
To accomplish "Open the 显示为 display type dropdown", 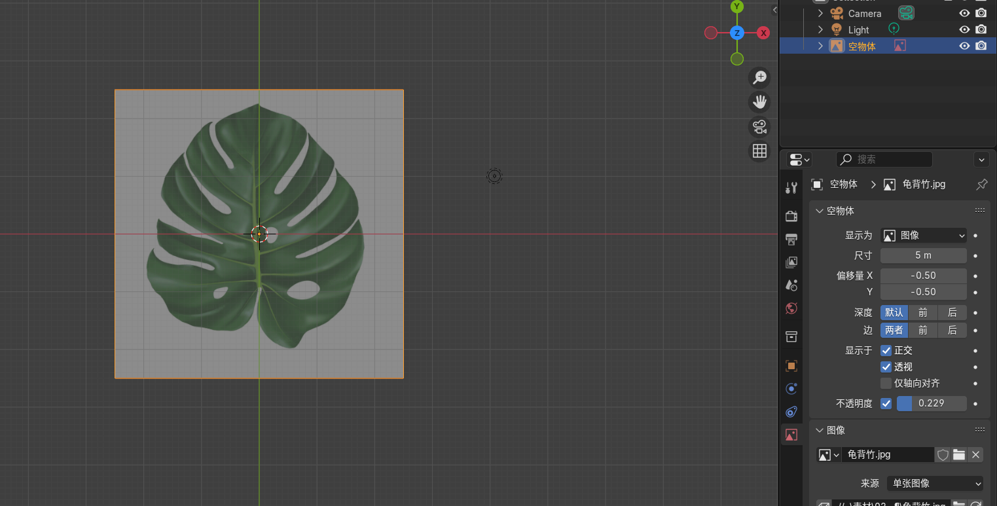I will pos(923,236).
